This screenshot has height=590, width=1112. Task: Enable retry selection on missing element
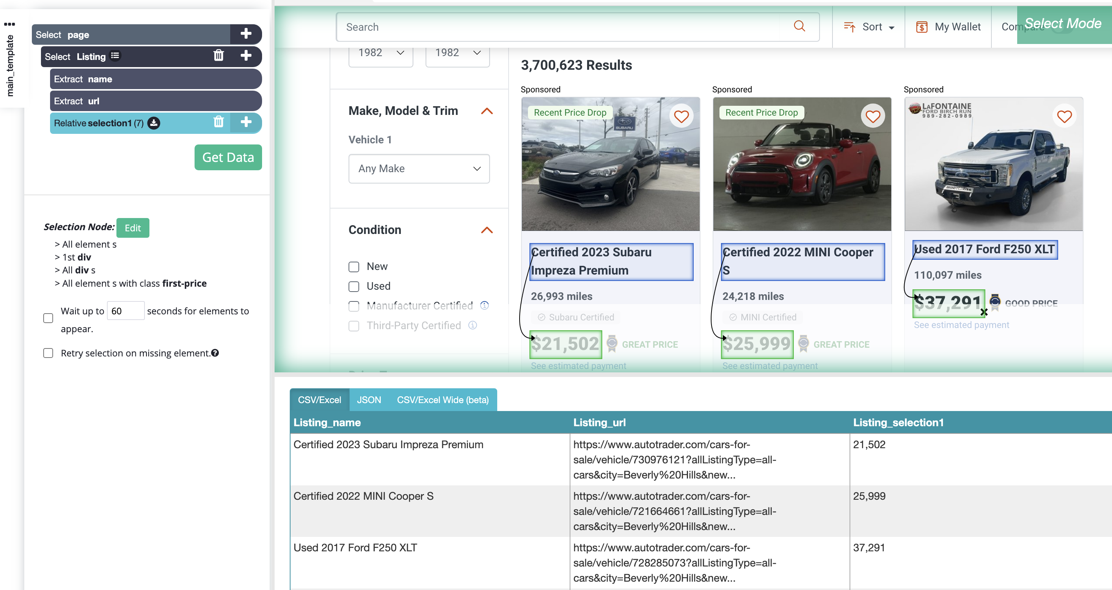48,353
